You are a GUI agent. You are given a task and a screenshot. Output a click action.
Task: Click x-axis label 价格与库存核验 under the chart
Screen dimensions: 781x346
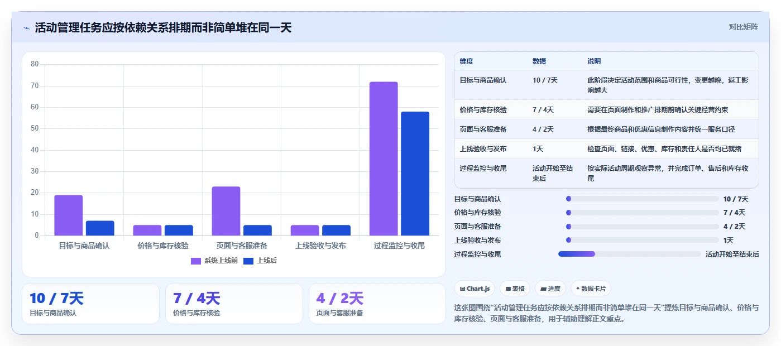(x=163, y=246)
